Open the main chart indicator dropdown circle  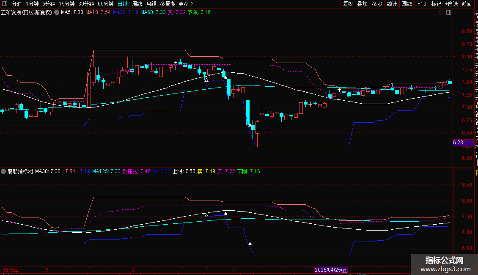tap(57, 13)
